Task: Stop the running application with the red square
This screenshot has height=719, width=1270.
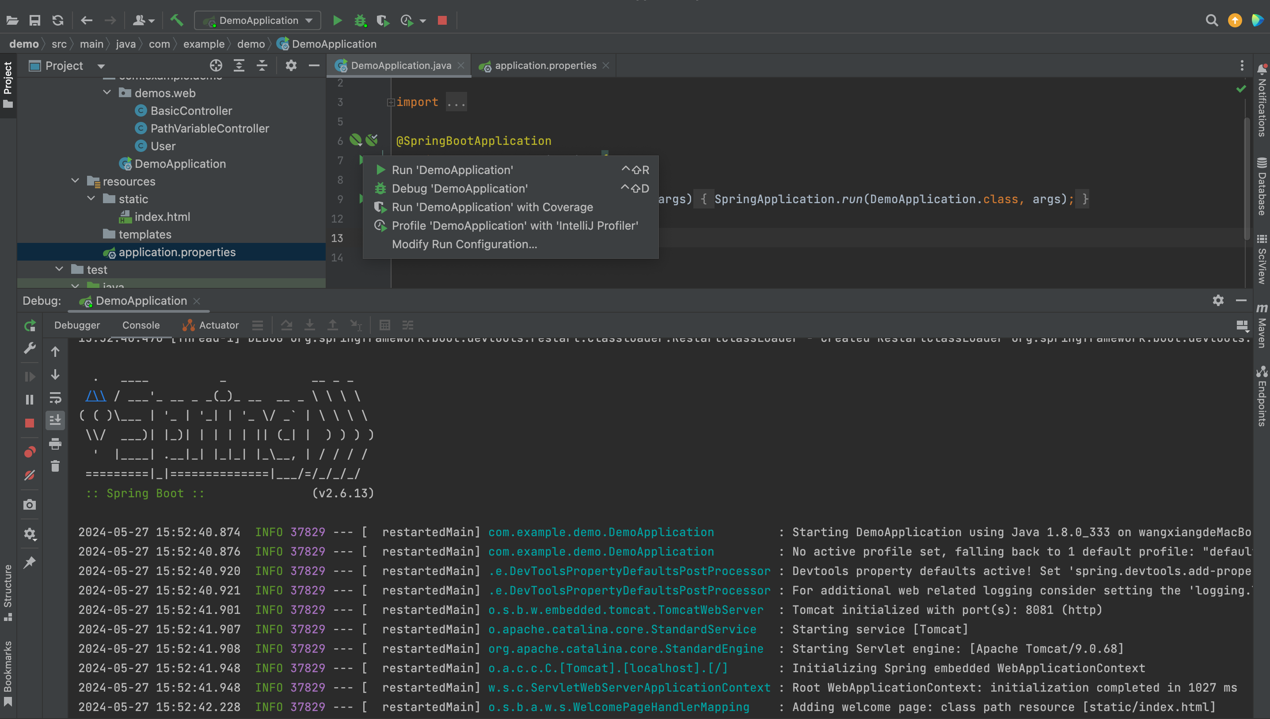Action: point(442,20)
